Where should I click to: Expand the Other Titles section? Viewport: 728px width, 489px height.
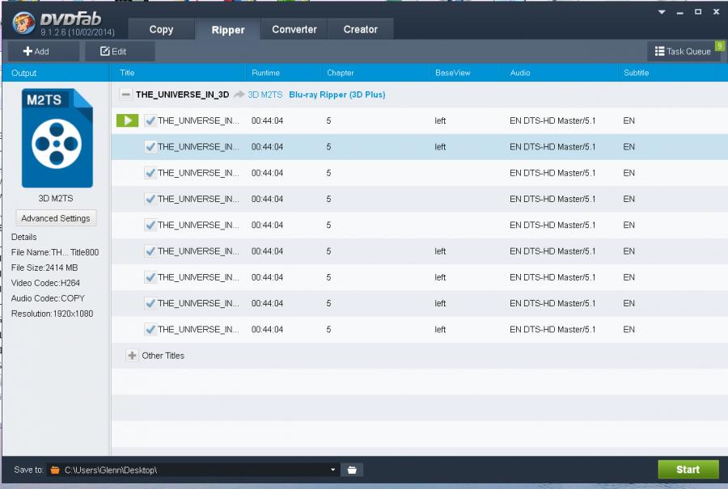pos(133,356)
